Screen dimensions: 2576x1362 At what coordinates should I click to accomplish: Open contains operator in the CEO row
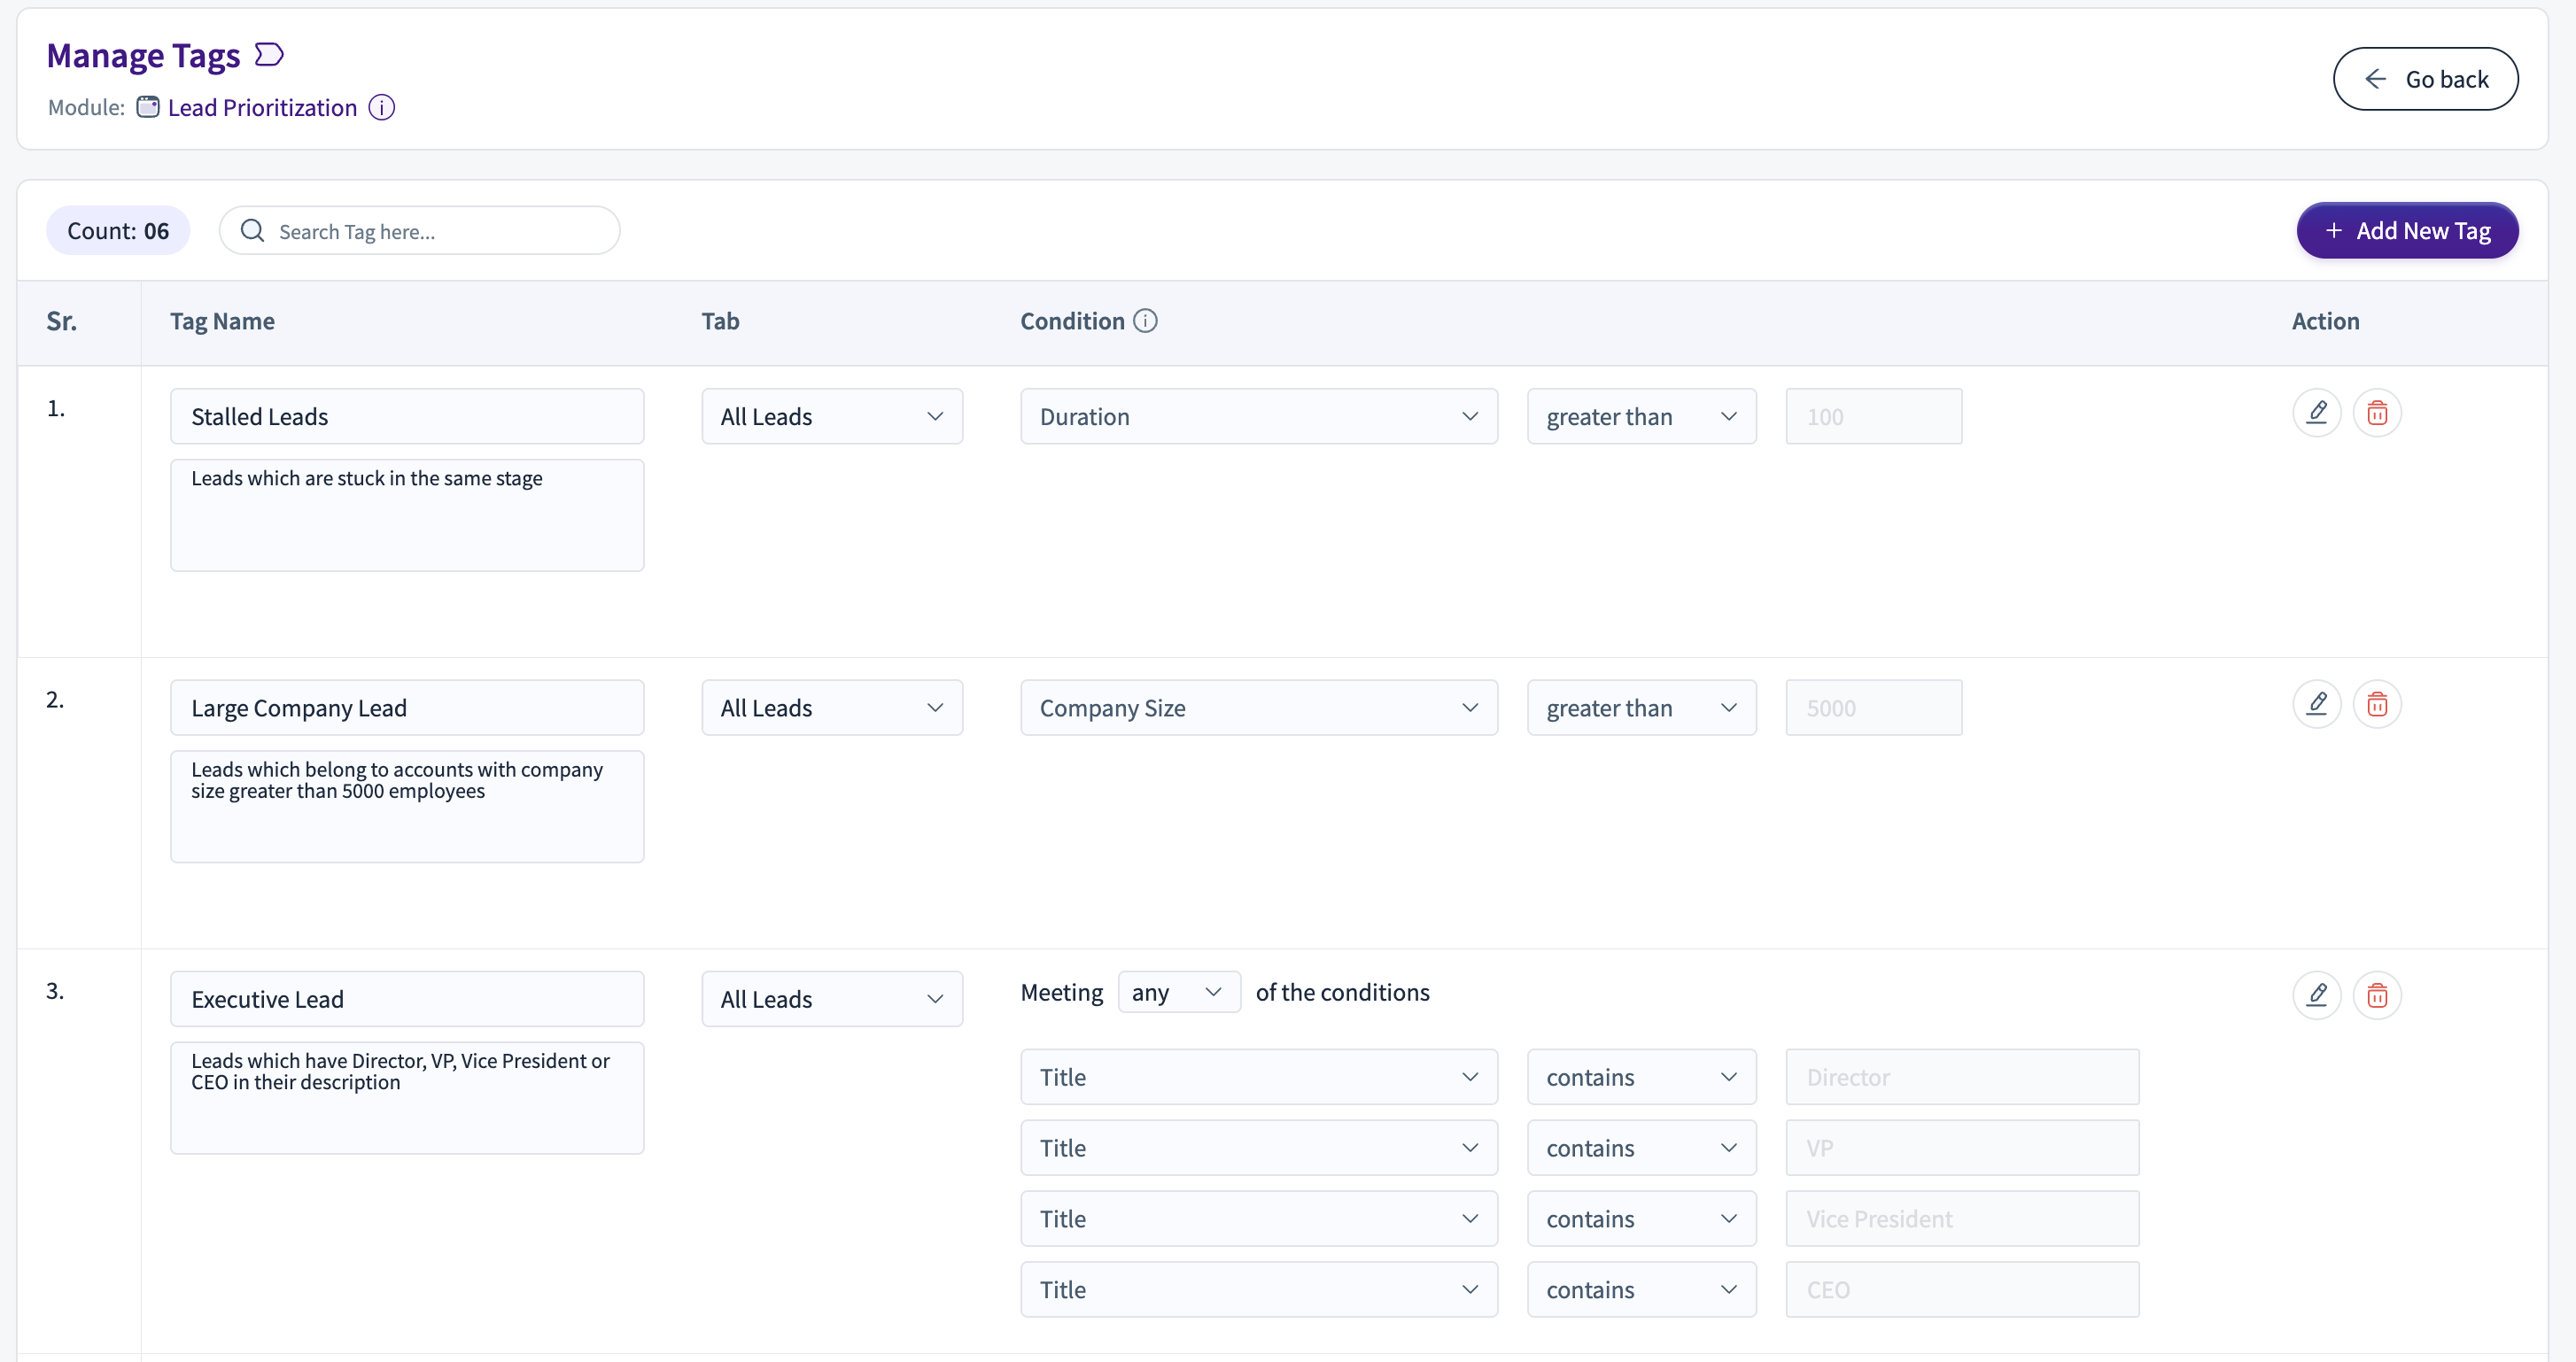[1642, 1290]
